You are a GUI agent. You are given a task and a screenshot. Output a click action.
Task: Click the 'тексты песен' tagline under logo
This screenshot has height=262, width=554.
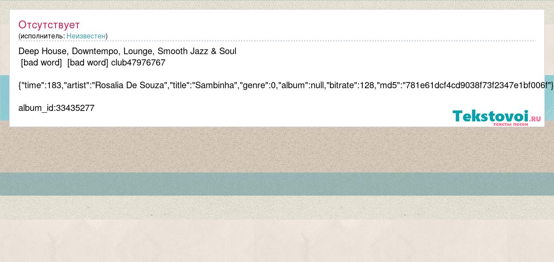511,124
